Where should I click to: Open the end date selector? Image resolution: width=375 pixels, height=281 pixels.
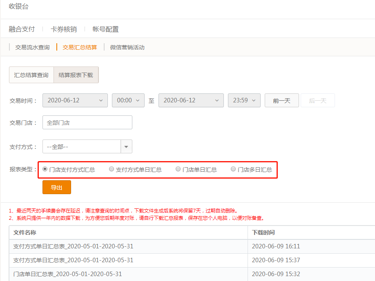191,100
